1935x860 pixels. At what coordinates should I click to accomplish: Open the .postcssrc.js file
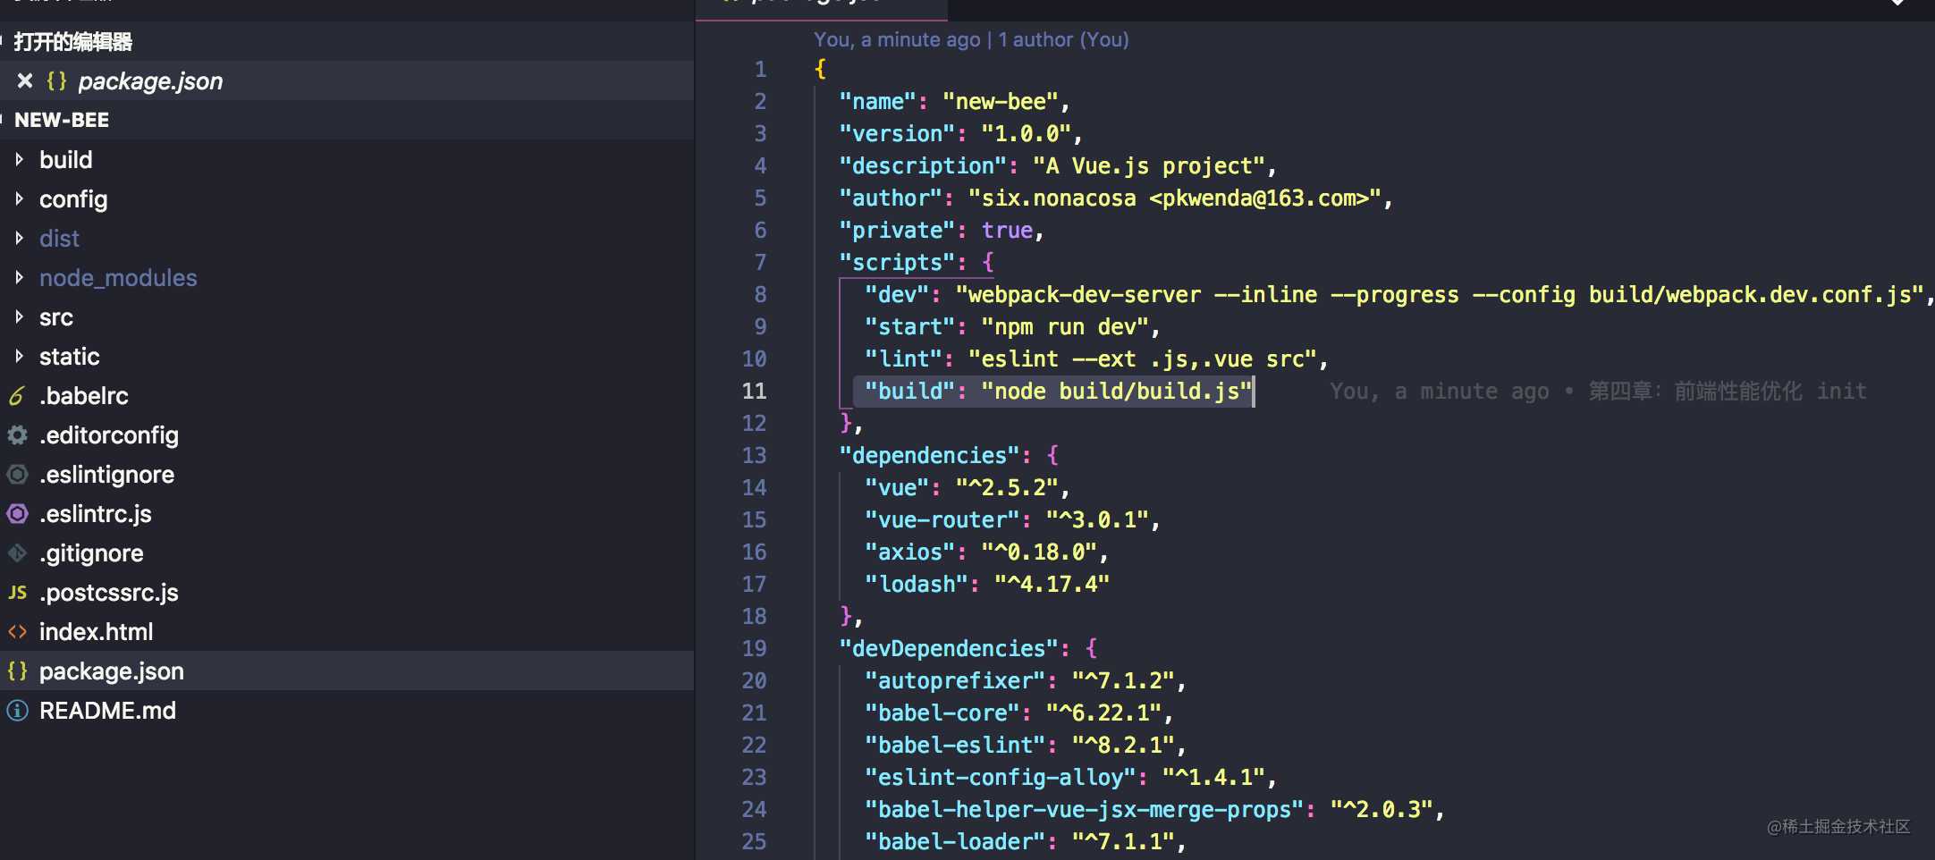[109, 592]
